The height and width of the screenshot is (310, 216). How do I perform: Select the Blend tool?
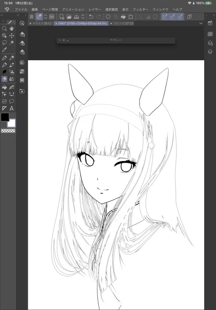[12, 79]
